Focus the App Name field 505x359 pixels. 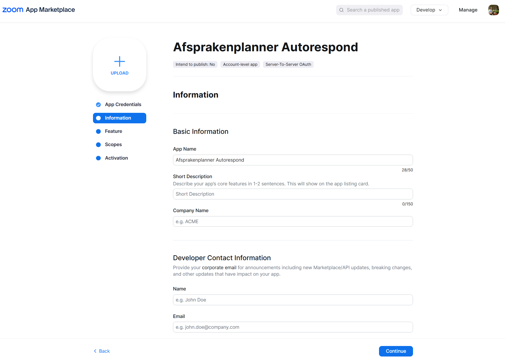point(293,160)
